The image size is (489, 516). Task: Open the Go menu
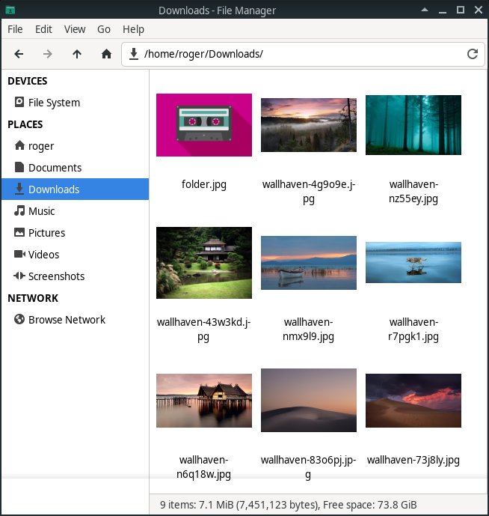(104, 29)
